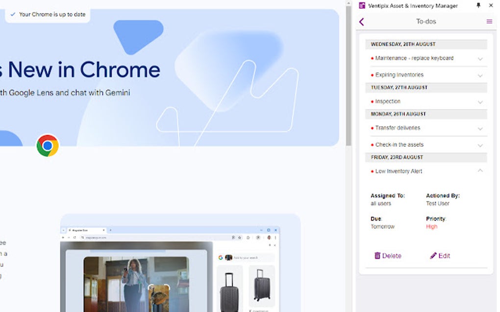The width and height of the screenshot is (500, 312).
Task: Click the red dot beside Expiring Inventories
Action: tap(372, 75)
